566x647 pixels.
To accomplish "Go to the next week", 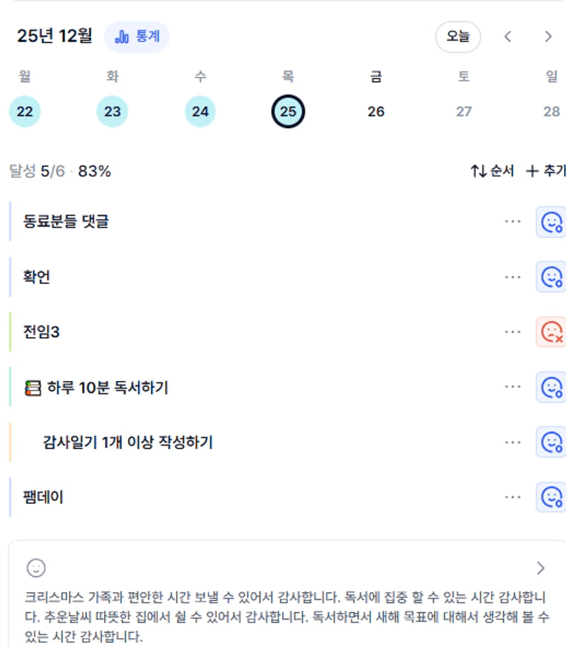I will tap(548, 37).
